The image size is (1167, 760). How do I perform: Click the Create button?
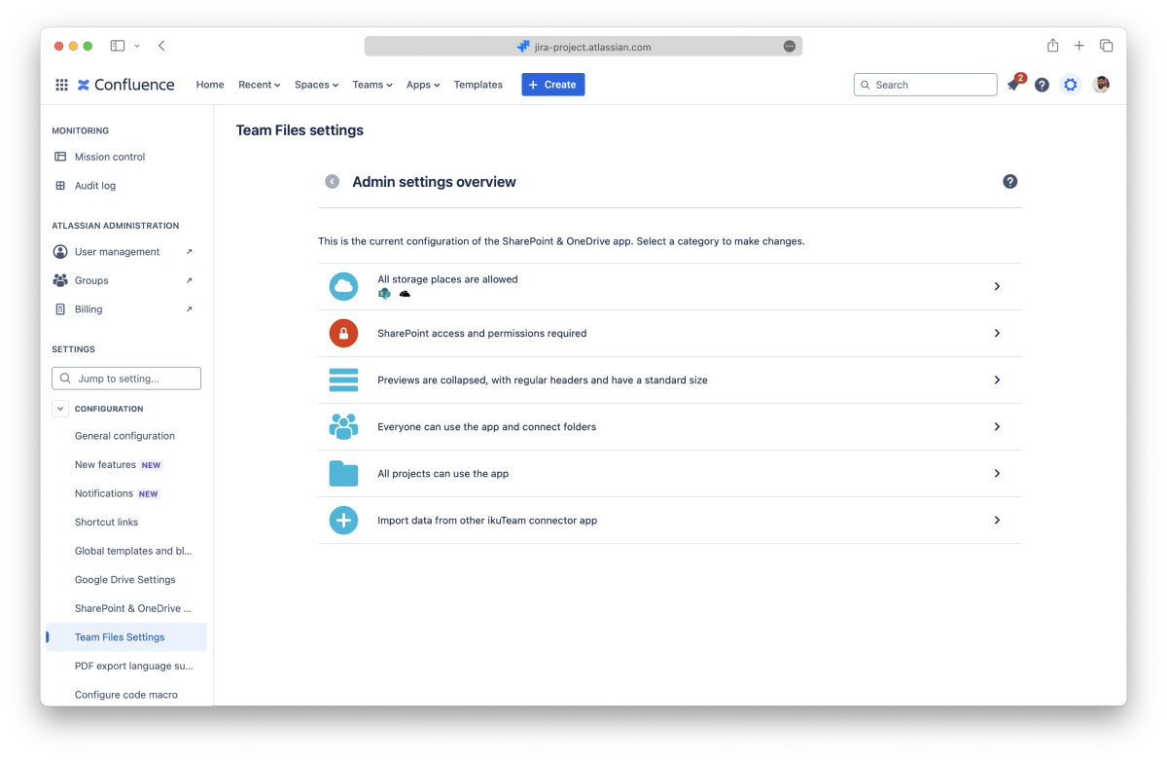[x=552, y=85]
